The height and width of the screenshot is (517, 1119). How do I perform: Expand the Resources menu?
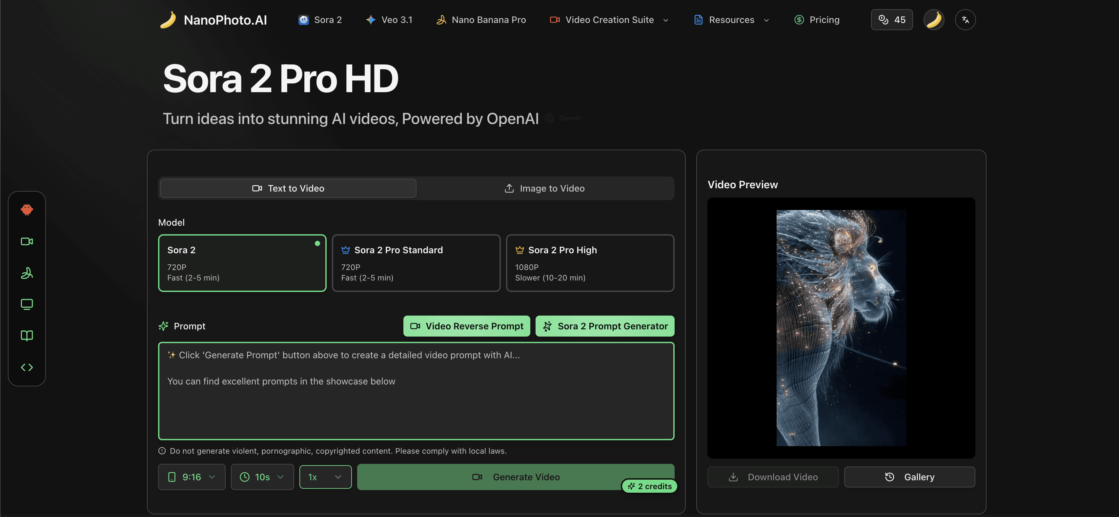[732, 20]
